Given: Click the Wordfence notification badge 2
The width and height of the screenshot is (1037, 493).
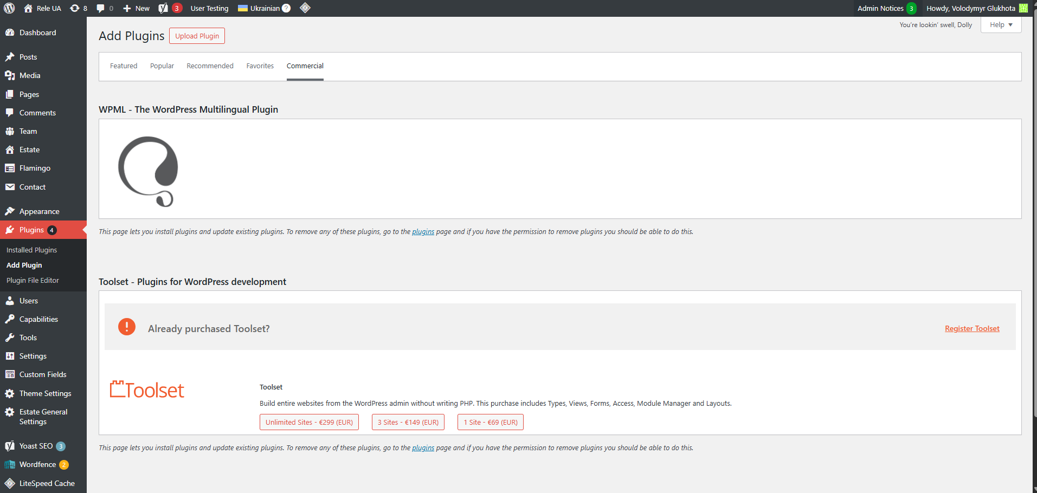Looking at the screenshot, I should (64, 465).
